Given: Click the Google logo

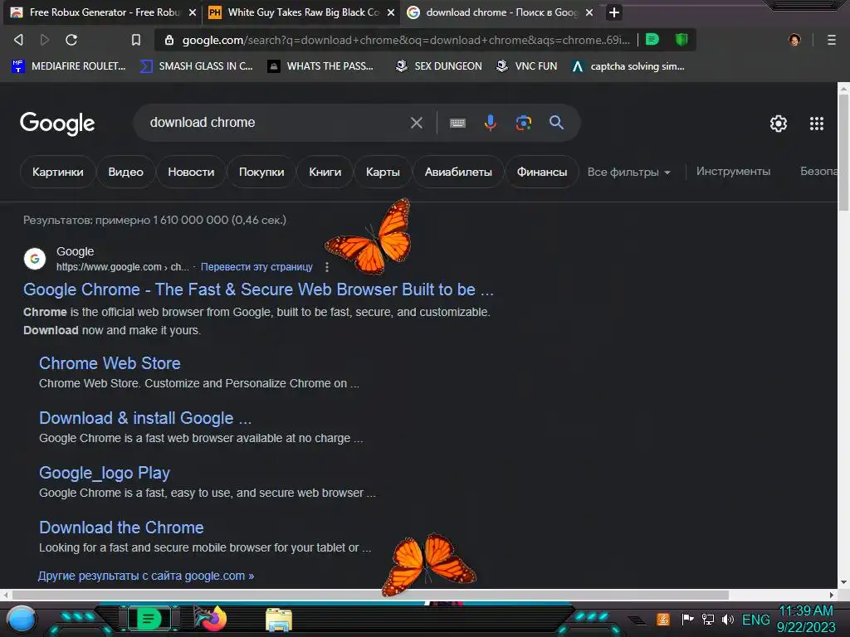Looking at the screenshot, I should point(57,124).
